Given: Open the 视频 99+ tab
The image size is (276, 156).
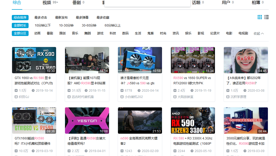Looking at the screenshot, I should (50, 2).
